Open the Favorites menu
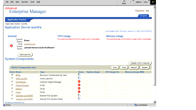Viewport: 196px width, 110px height. (x=25, y=2)
